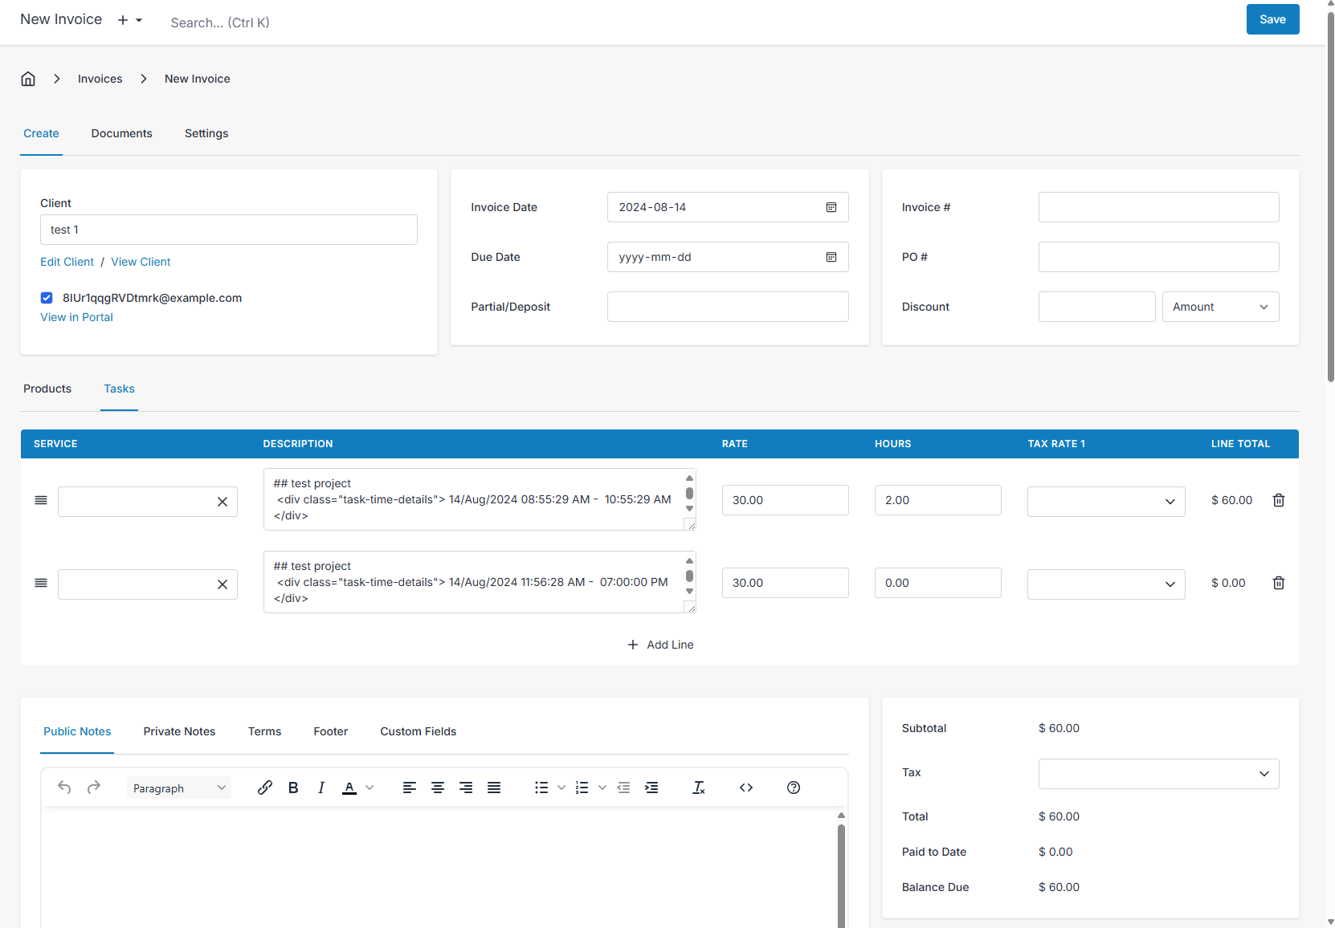Uncheck the client contact email checkbox
The height and width of the screenshot is (928, 1335).
(x=47, y=297)
